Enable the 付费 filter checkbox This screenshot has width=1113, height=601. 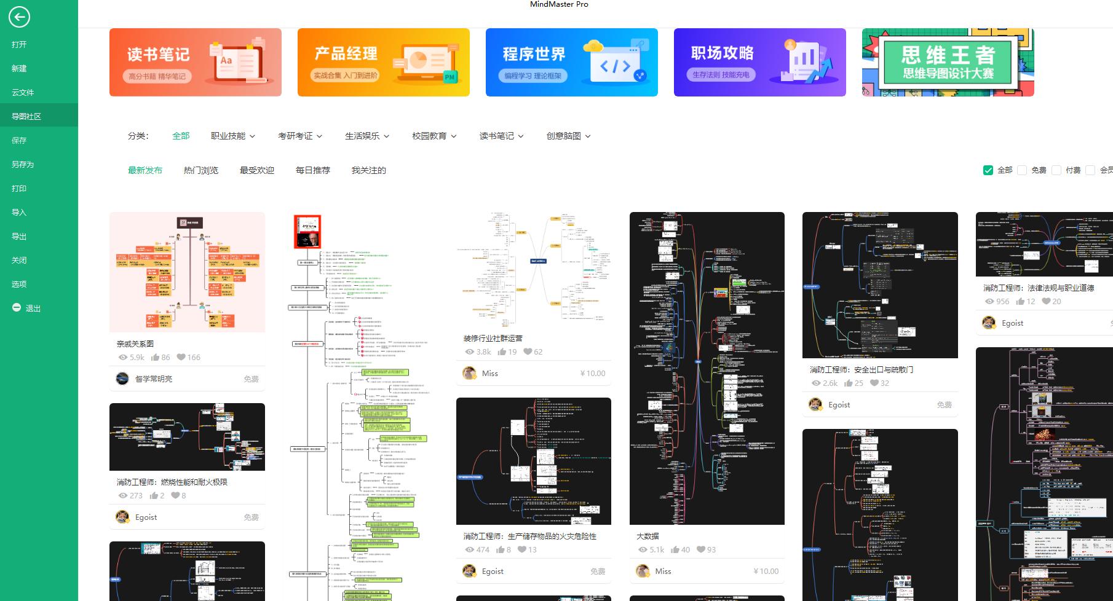tap(1057, 170)
